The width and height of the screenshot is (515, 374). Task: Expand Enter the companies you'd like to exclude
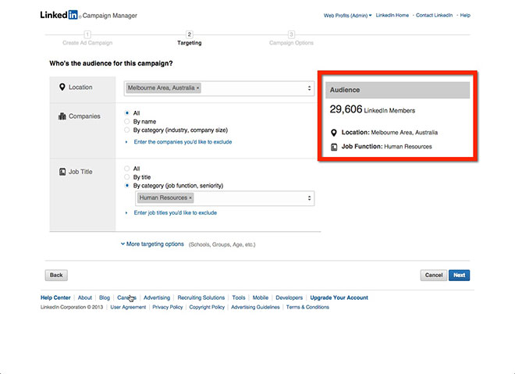(183, 142)
